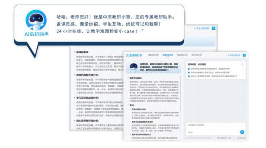Collapse the 推荐问题 recommended questions card
The height and width of the screenshot is (148, 266).
click(x=242, y=64)
